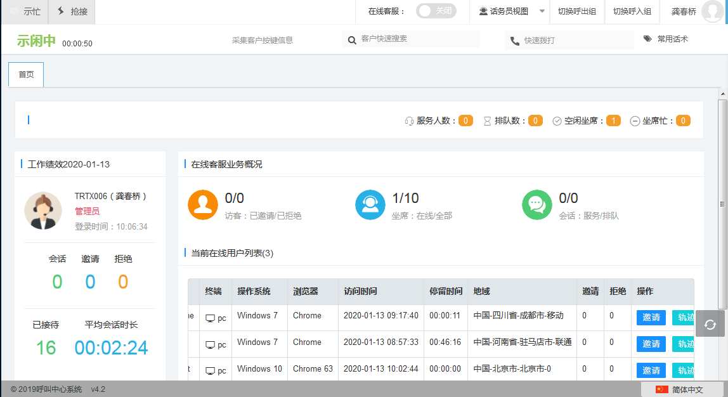Click the pc terminal icon in first row
The width and height of the screenshot is (728, 397).
pyautogui.click(x=210, y=318)
